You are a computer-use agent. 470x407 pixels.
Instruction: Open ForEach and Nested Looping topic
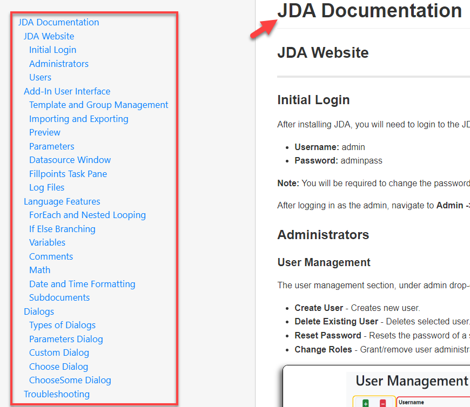pyautogui.click(x=88, y=215)
